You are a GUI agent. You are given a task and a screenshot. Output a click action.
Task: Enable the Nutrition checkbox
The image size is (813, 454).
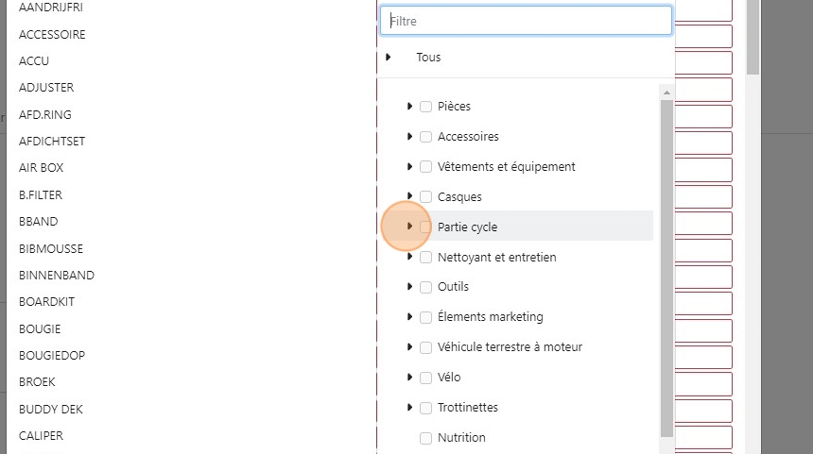point(426,438)
